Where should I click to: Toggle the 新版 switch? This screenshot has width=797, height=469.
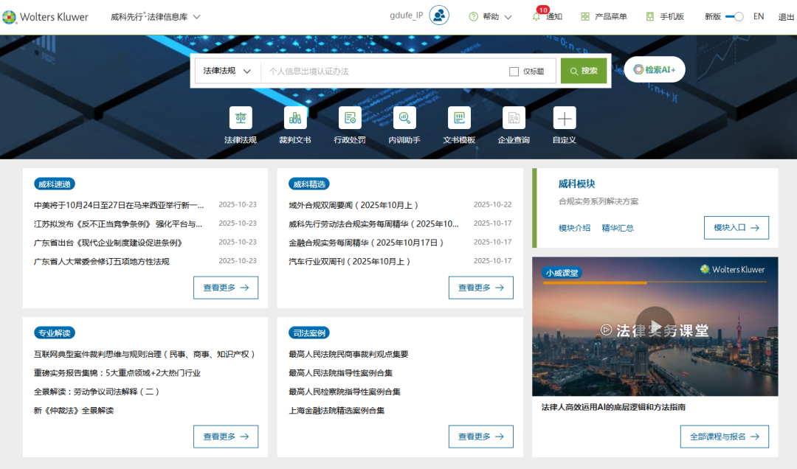734,17
